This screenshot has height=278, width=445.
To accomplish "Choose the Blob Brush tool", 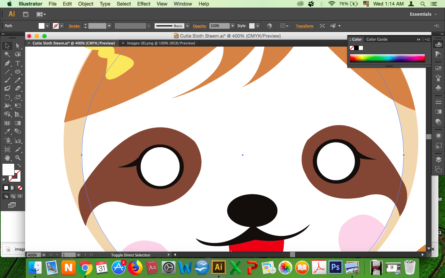I will click(x=7, y=89).
